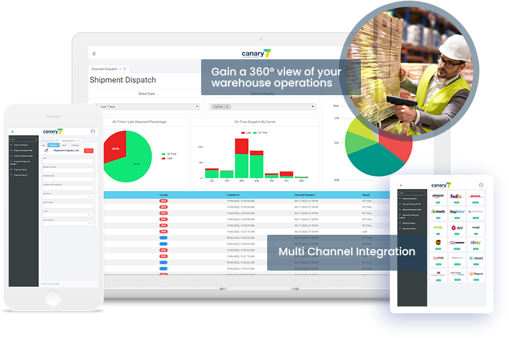Select the dpd integration card
The width and height of the screenshot is (509, 338).
(x=457, y=229)
